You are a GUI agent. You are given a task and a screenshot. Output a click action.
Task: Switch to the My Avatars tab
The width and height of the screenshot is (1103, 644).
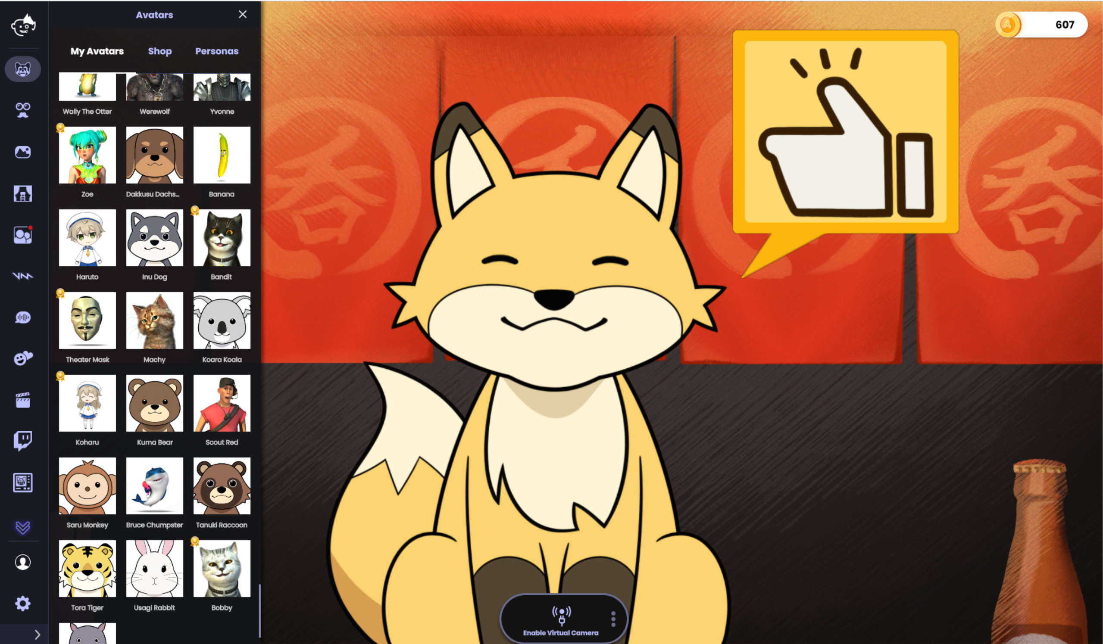(x=97, y=51)
